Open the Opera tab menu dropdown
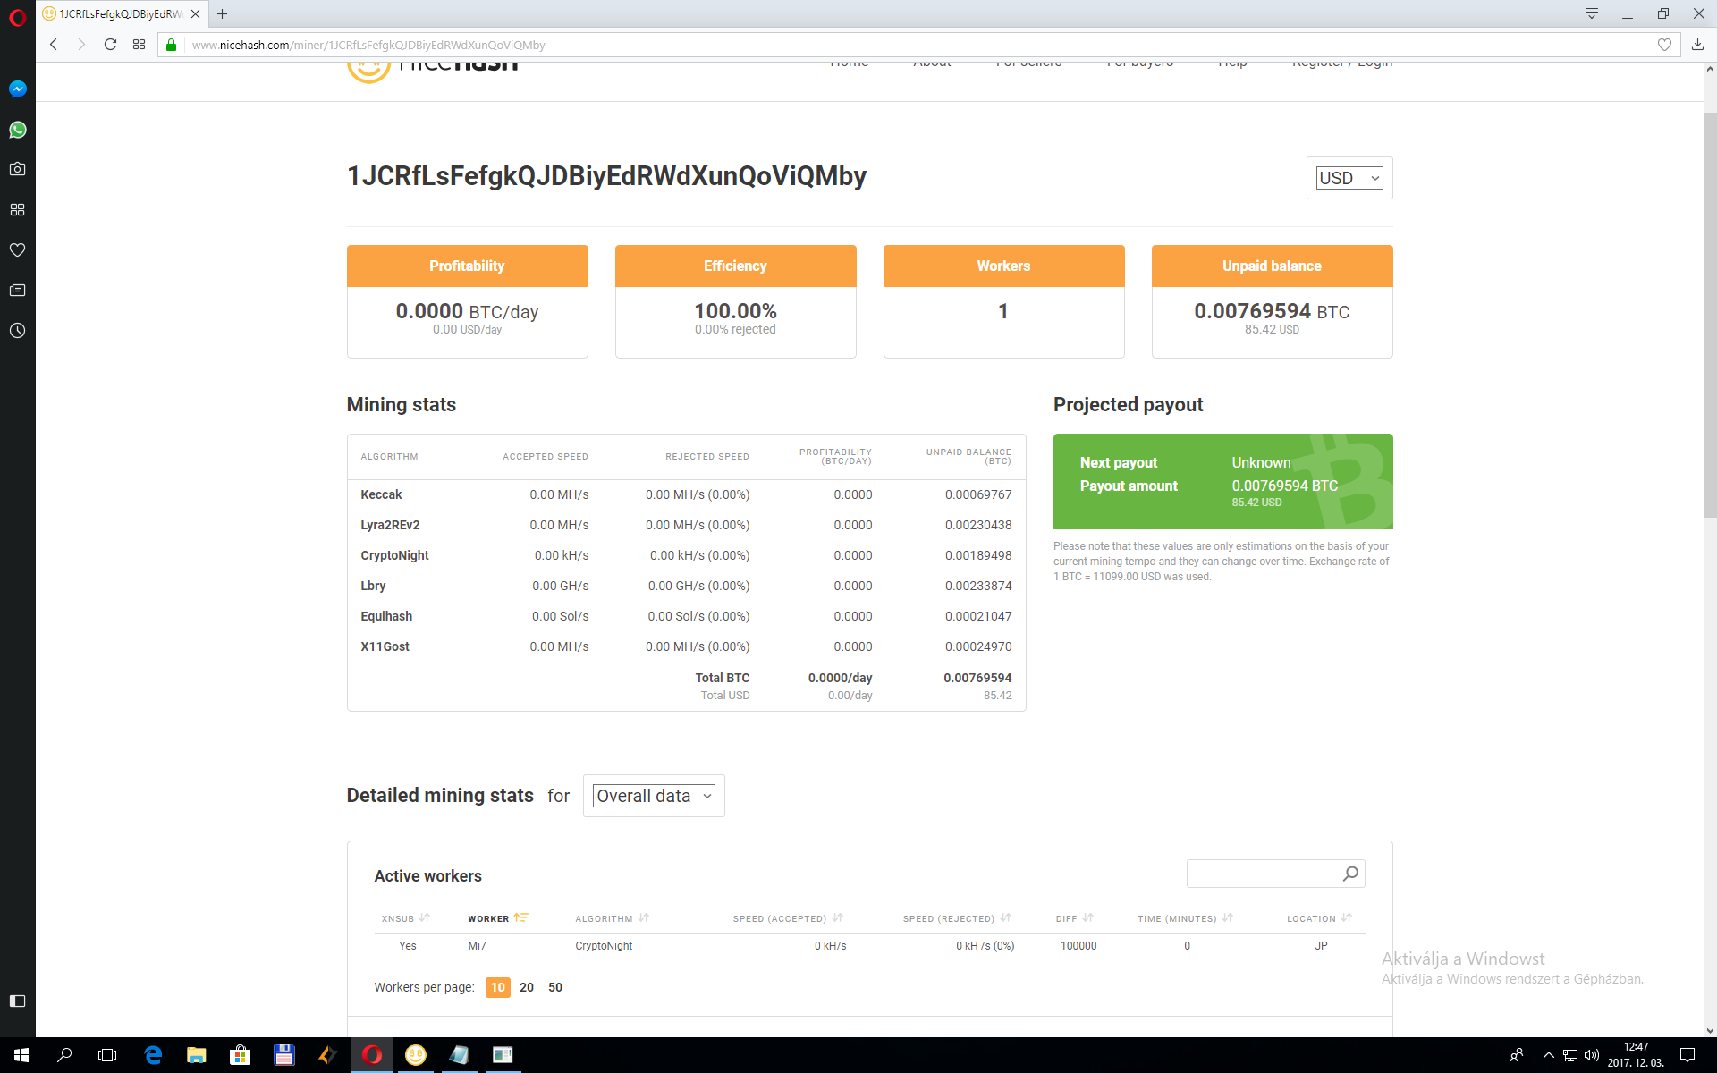This screenshot has height=1073, width=1717. tap(1592, 13)
